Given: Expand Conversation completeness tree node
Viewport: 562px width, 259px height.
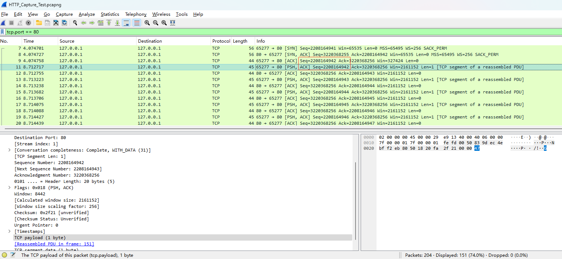Looking at the screenshot, I should [x=9, y=150].
